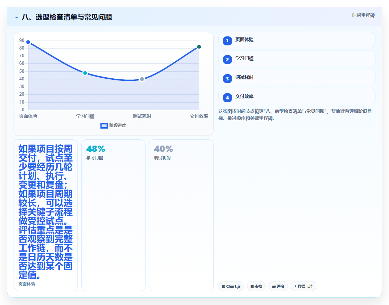
Task: Click the heading 八、选型检查清单与常见问题
Action: click(67, 17)
